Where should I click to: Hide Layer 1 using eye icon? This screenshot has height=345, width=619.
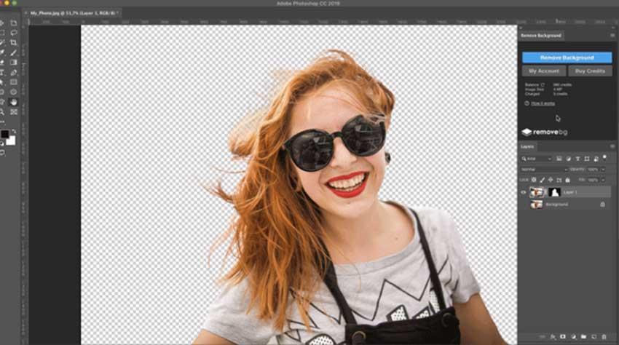coord(524,192)
